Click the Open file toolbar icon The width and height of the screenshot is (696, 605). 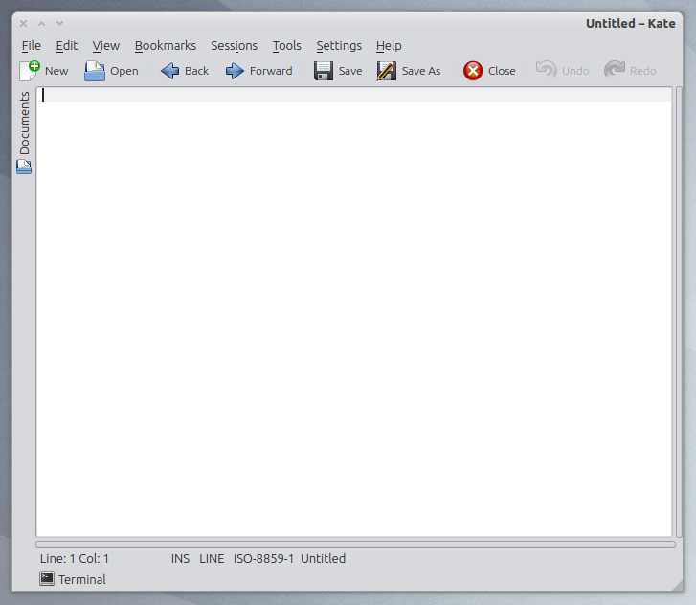pos(95,71)
